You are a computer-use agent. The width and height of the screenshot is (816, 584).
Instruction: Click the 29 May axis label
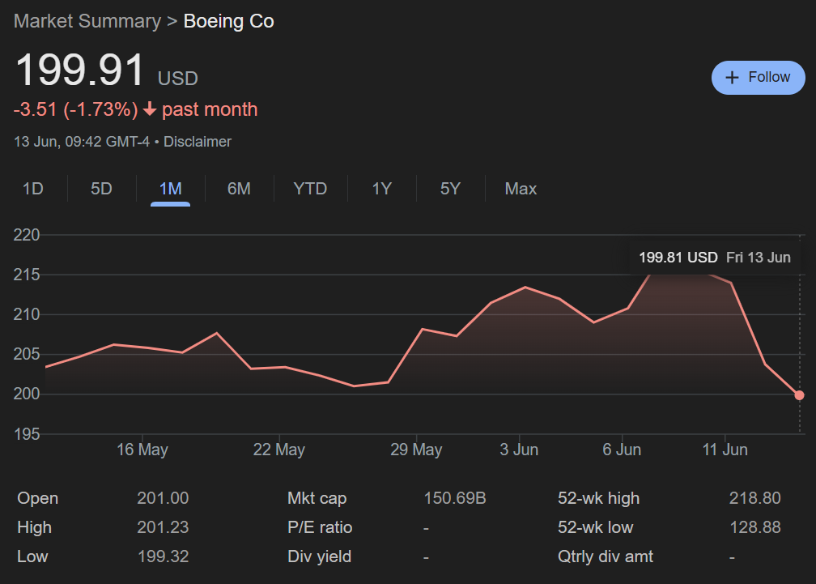[x=416, y=450]
